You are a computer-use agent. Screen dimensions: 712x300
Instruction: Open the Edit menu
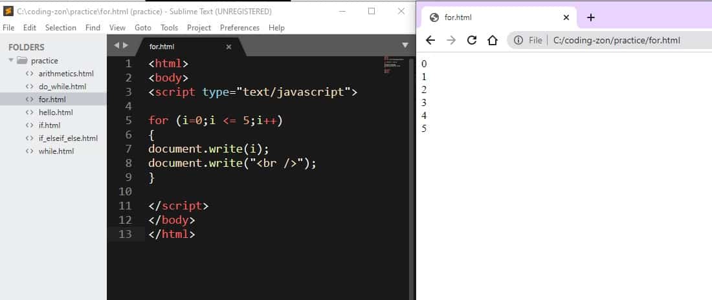30,28
